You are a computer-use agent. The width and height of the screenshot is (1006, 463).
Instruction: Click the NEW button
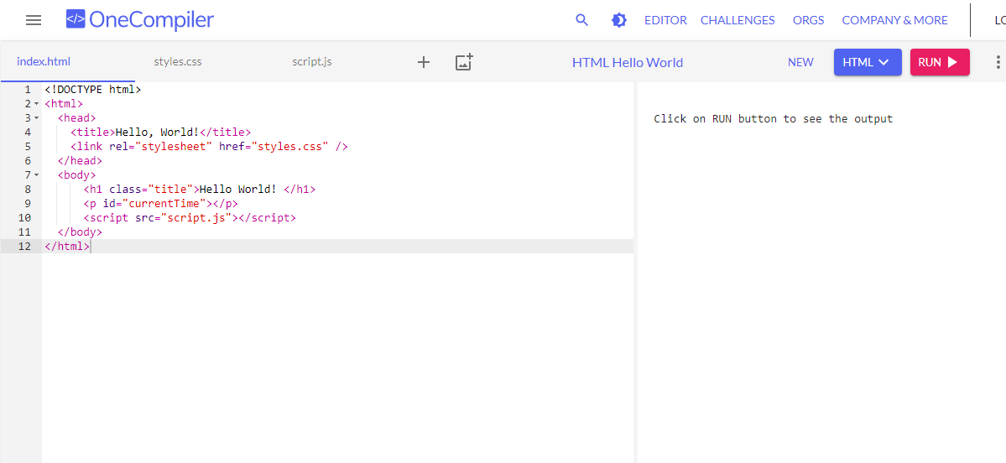(x=800, y=62)
